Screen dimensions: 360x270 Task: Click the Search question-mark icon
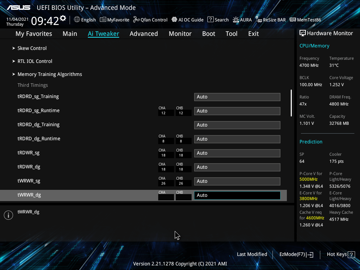click(x=210, y=20)
